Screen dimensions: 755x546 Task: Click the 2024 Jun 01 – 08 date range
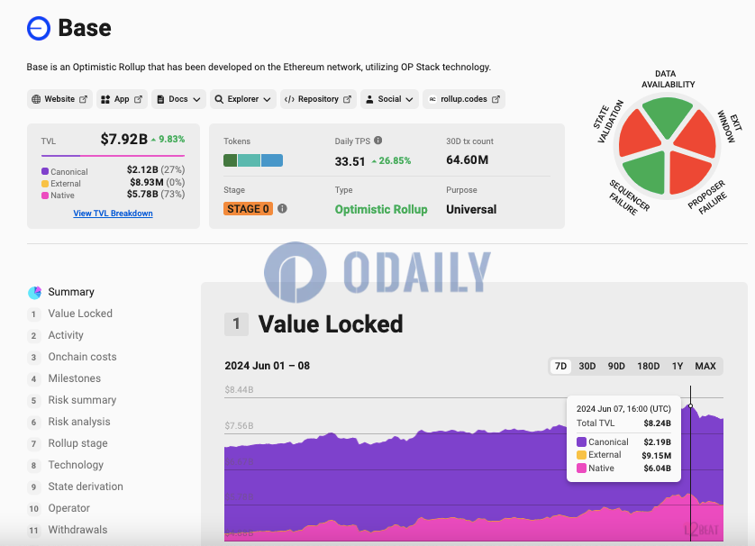pyautogui.click(x=268, y=366)
